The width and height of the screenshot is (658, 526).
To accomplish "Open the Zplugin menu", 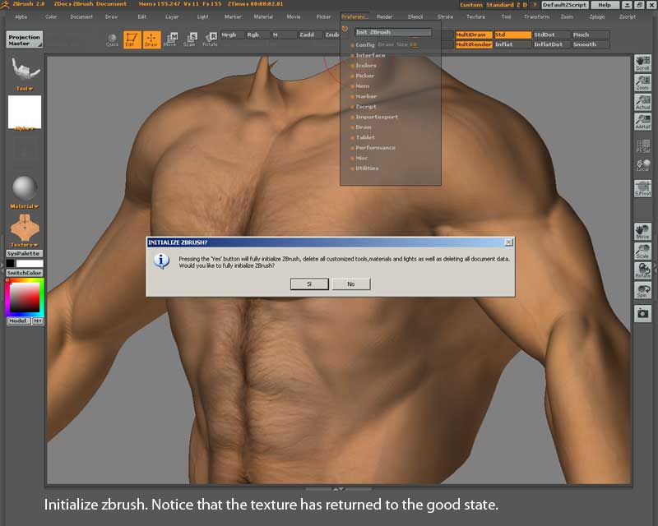I will (x=597, y=16).
